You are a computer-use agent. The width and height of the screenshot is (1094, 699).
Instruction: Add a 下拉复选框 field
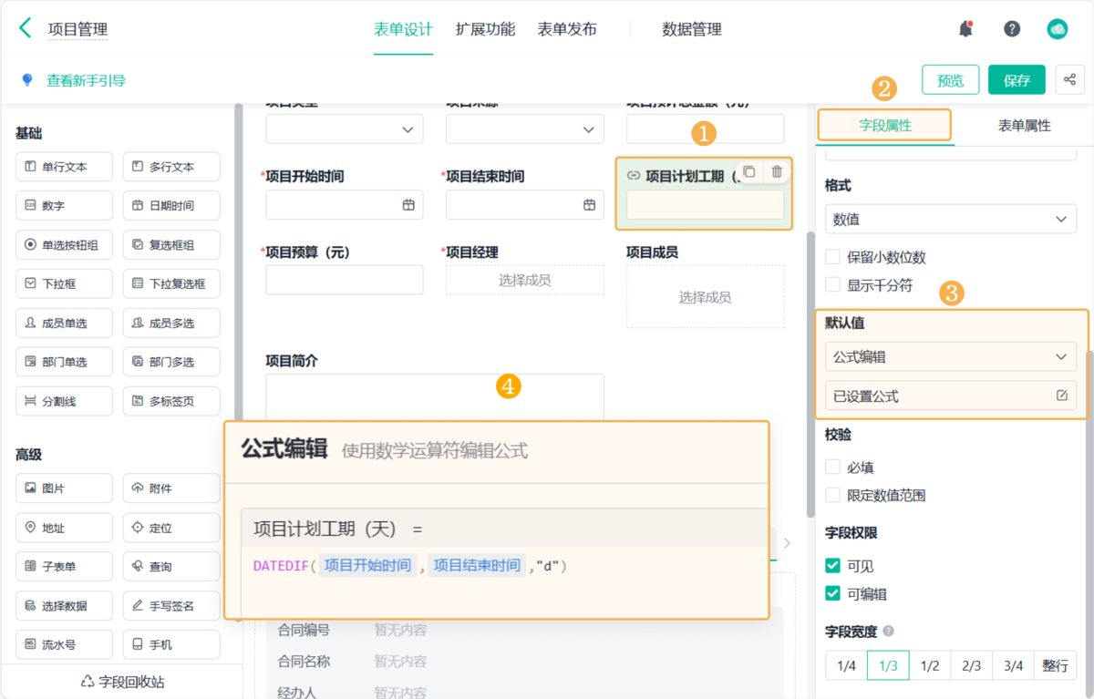171,283
